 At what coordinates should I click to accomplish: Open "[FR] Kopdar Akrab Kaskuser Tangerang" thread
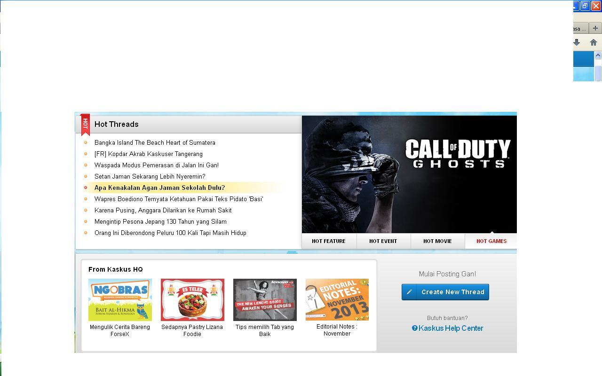click(x=149, y=154)
